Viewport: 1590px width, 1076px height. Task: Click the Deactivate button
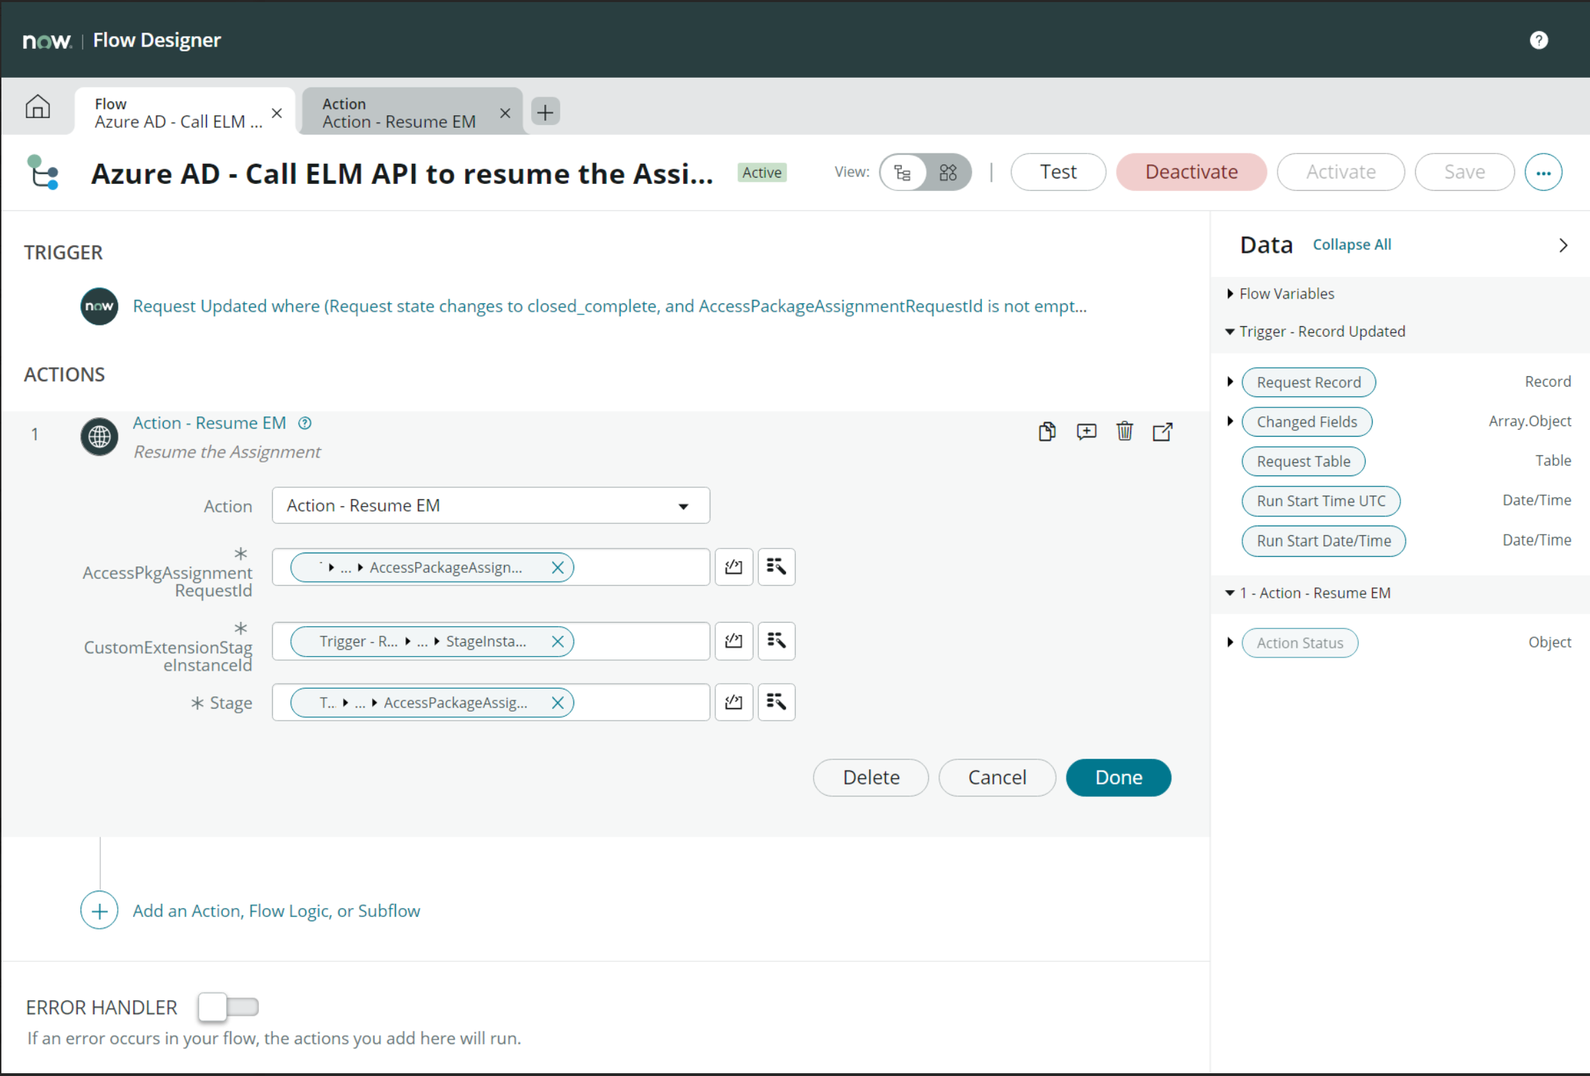pyautogui.click(x=1191, y=172)
